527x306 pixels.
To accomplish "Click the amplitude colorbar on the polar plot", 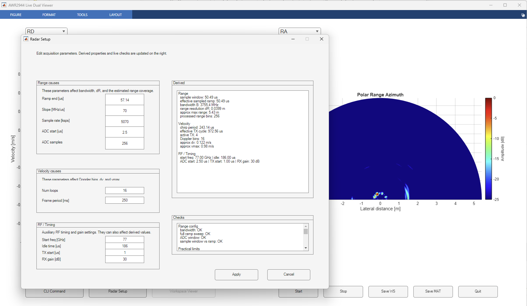I will [x=488, y=149].
